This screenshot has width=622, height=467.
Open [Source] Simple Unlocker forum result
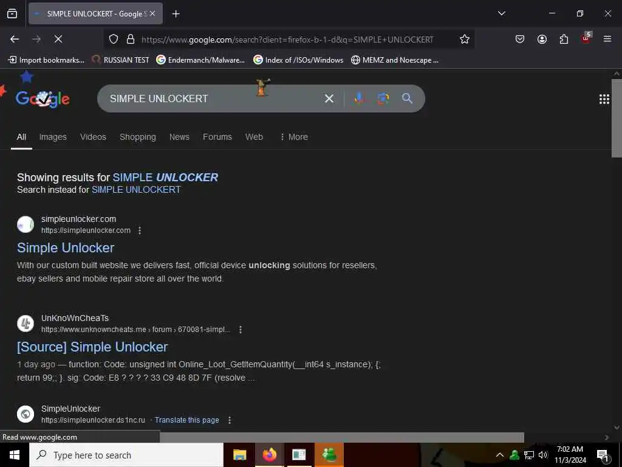click(92, 347)
